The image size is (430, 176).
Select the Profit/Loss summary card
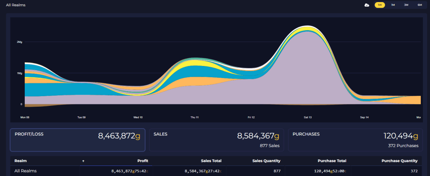click(78, 140)
